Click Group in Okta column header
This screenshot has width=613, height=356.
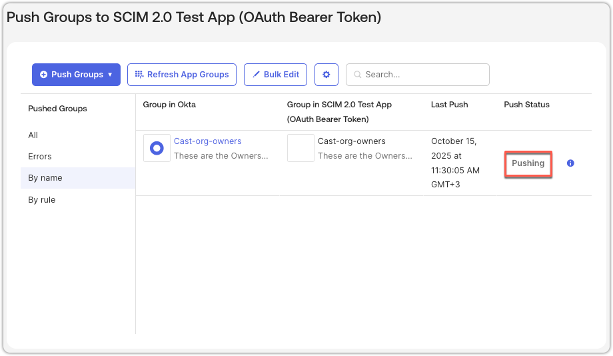pyautogui.click(x=169, y=105)
